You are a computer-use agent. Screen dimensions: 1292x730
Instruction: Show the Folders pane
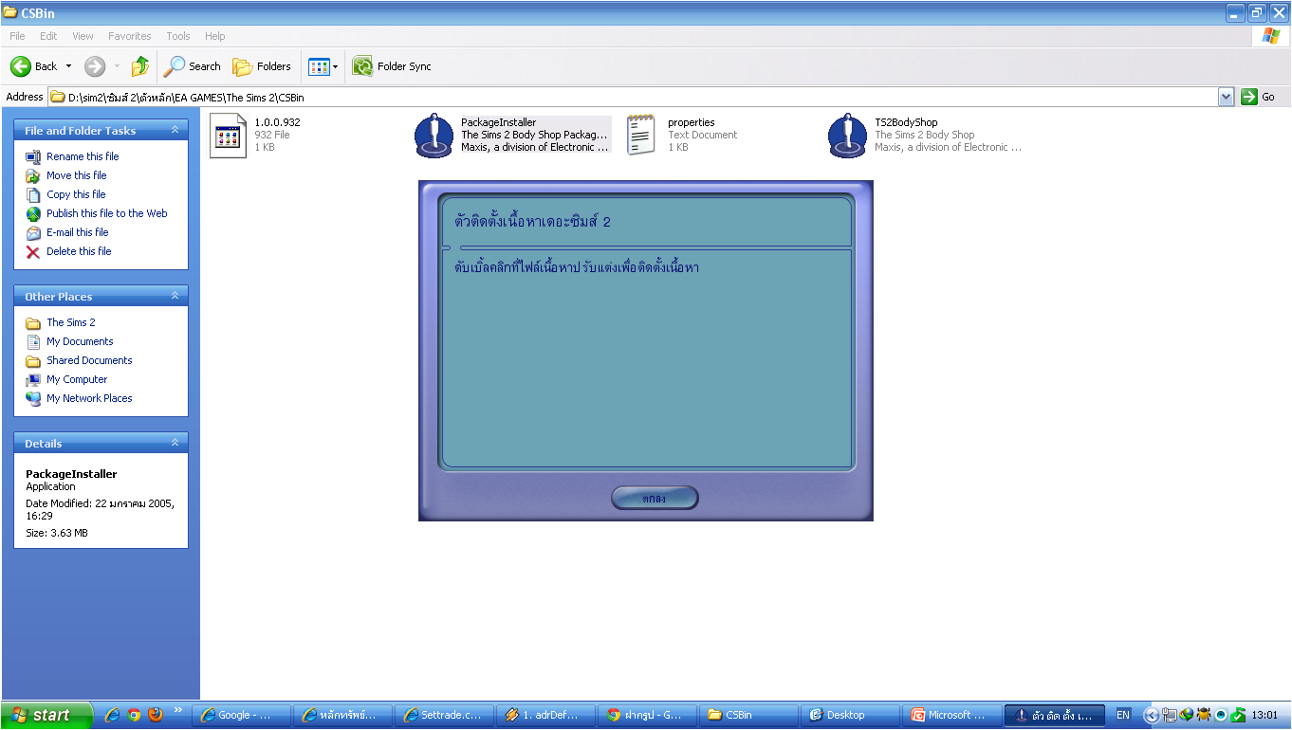tap(263, 66)
